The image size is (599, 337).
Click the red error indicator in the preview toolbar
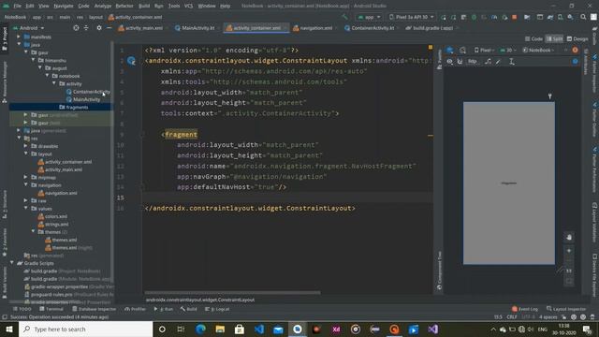(x=575, y=50)
